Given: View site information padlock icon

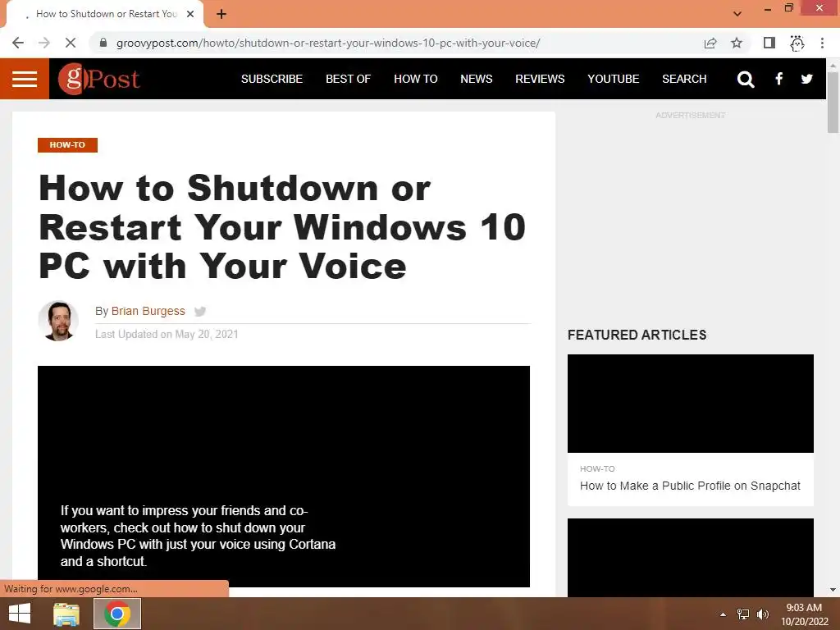Looking at the screenshot, I should tap(103, 43).
